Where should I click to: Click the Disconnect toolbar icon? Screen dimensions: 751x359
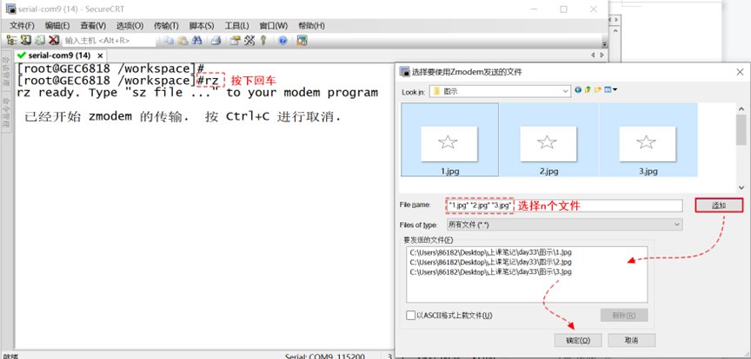point(53,40)
